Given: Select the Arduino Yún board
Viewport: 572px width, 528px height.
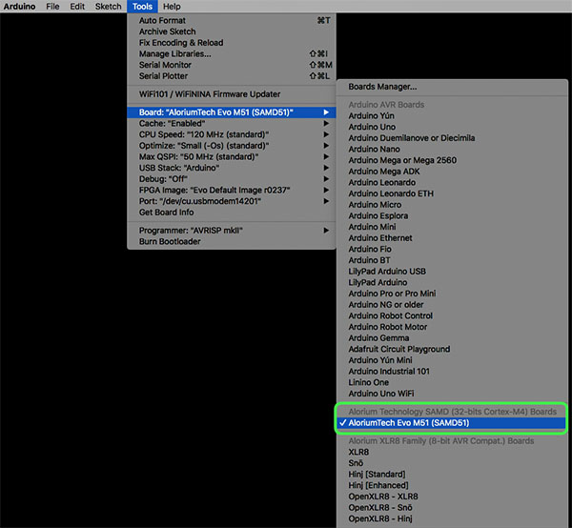Looking at the screenshot, I should [452, 116].
